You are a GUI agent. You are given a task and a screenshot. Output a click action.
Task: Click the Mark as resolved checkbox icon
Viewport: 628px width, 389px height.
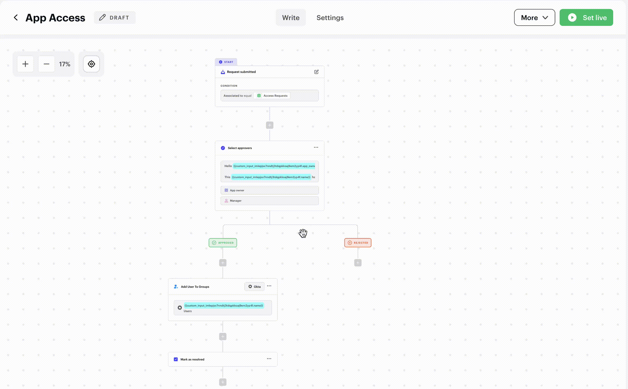point(176,359)
